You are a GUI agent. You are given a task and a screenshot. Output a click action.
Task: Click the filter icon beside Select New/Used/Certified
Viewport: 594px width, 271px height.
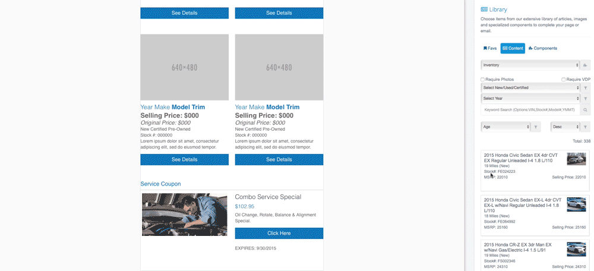point(585,87)
